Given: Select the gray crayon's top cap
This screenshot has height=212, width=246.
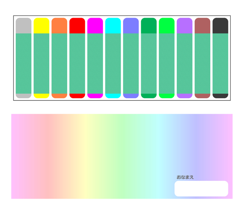Looking at the screenshot, I should click(23, 26).
